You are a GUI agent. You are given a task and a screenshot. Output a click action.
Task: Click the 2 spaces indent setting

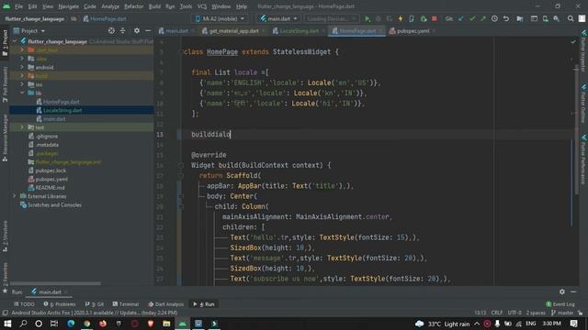pyautogui.click(x=536, y=313)
